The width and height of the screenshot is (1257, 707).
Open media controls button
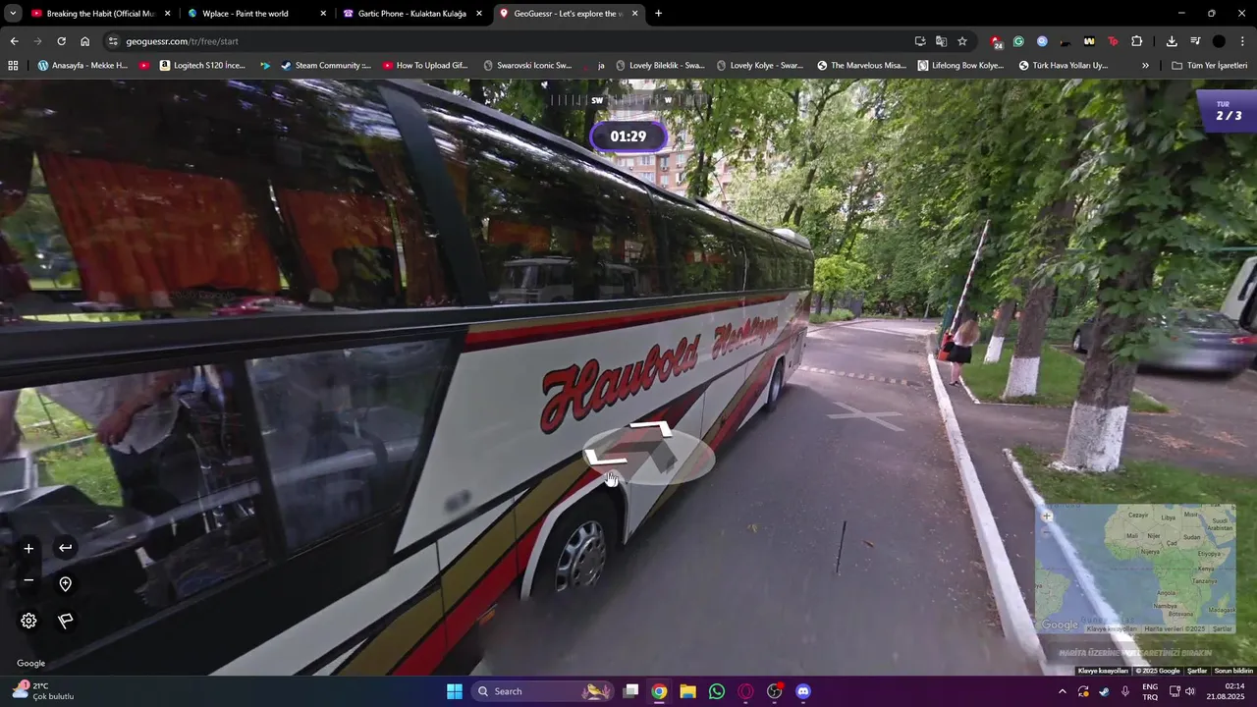point(1195,41)
